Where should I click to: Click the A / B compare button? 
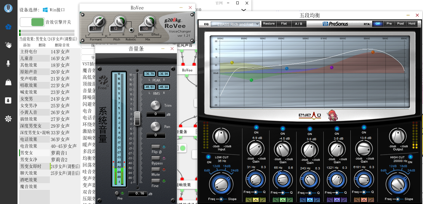[299, 24]
